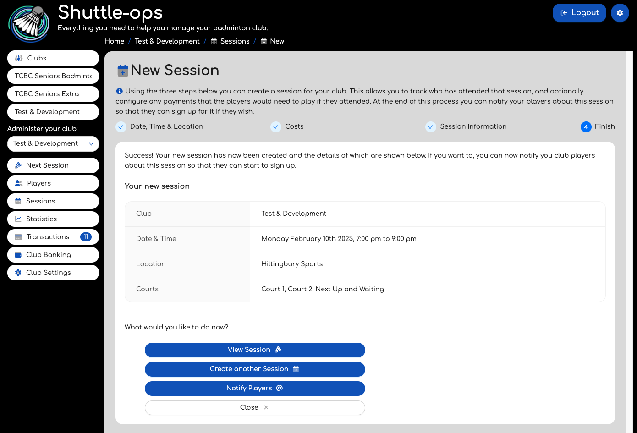Click the Club Banking wallet icon
Screen dimensions: 637x433
[x=18, y=255]
